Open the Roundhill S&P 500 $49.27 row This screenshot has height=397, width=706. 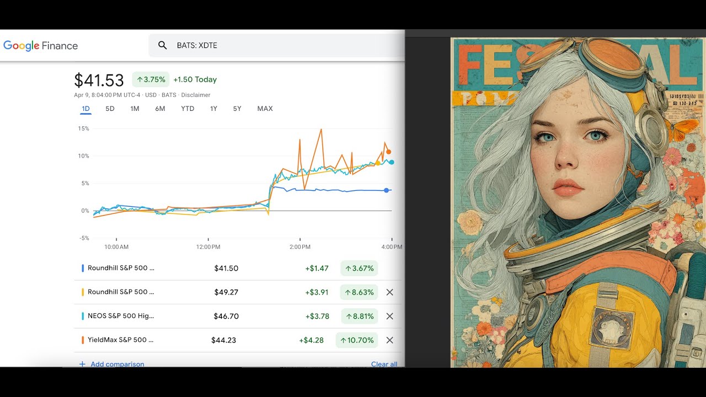tap(237, 292)
